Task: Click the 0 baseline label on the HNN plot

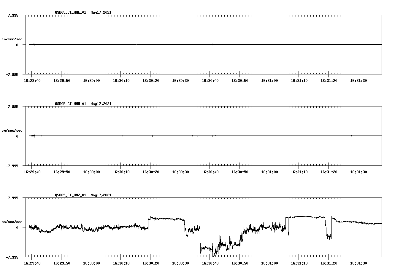Action: coord(17,136)
